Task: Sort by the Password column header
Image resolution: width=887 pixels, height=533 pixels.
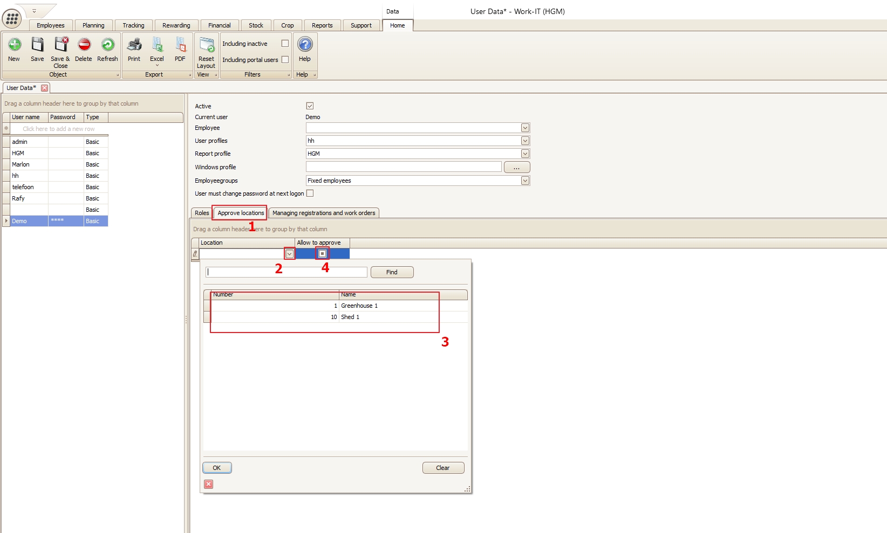Action: [x=66, y=117]
